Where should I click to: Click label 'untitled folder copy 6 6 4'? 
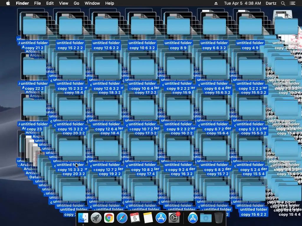pyautogui.click(x=214, y=86)
